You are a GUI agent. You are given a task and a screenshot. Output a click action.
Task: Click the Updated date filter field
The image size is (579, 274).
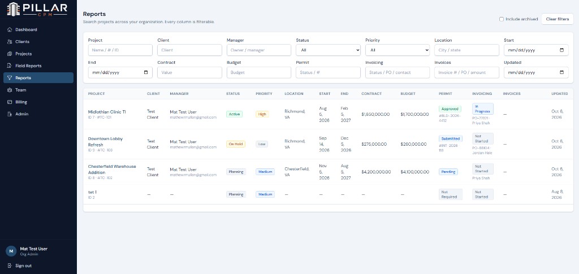point(536,72)
